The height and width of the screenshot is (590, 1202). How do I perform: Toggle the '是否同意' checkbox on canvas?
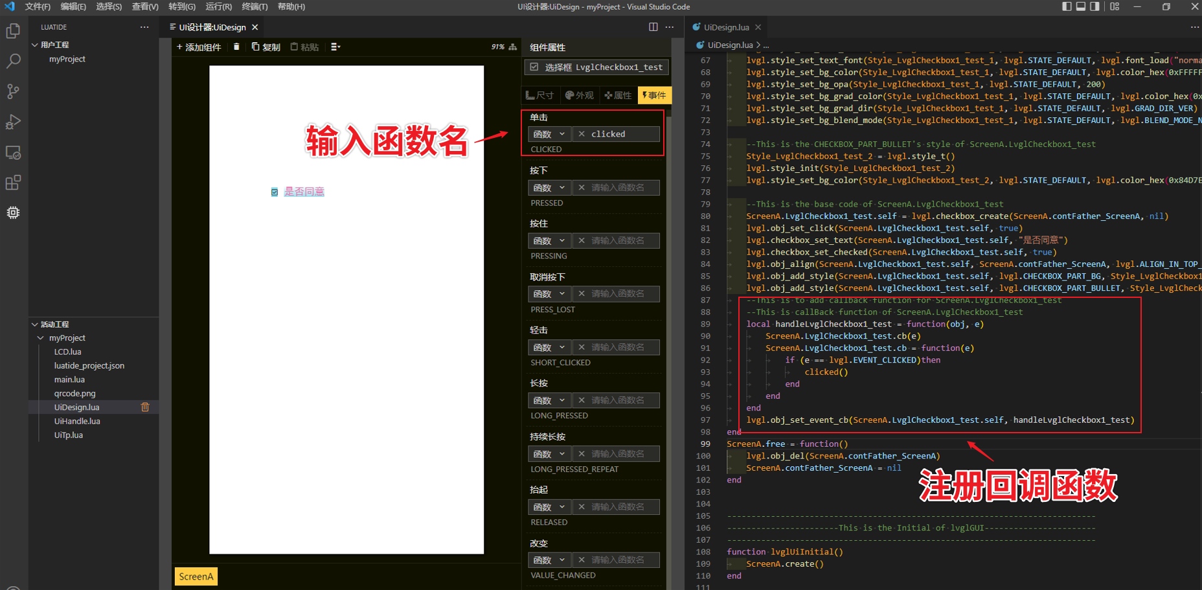click(275, 192)
